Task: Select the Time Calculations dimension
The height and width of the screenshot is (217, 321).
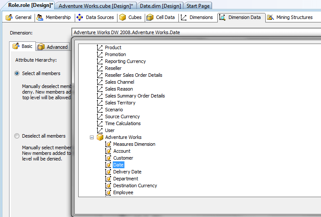Action: 123,123
